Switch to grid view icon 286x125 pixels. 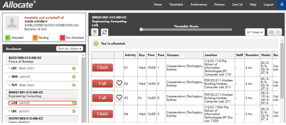coord(271,32)
